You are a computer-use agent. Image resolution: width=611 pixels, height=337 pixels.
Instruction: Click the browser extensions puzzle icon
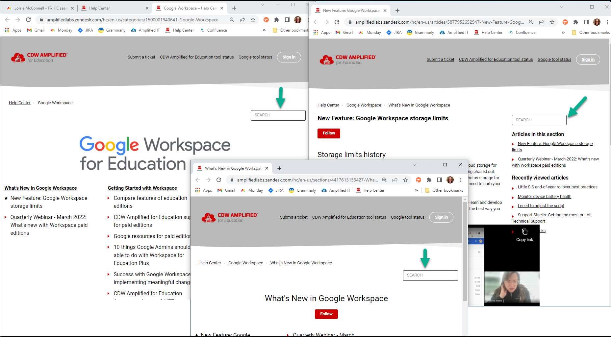[x=429, y=180]
